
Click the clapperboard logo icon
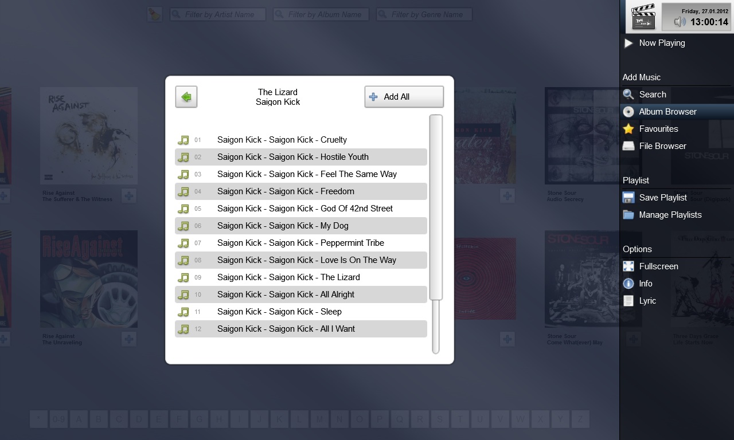click(x=643, y=17)
